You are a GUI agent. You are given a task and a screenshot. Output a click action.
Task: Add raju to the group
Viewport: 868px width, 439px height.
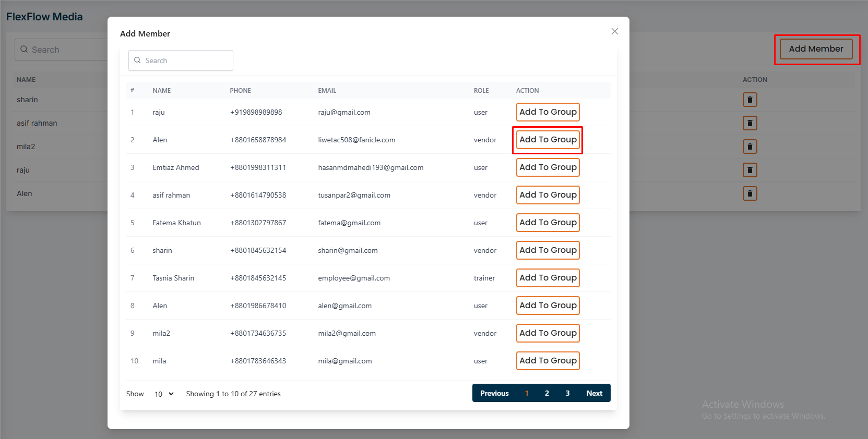(548, 112)
